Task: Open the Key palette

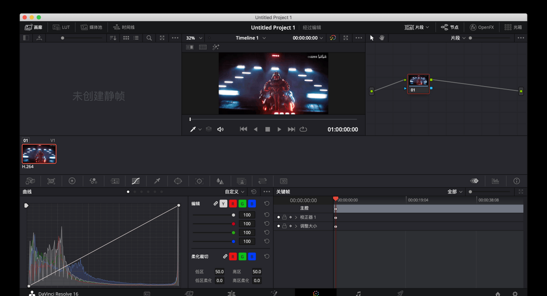Action: pyautogui.click(x=242, y=181)
